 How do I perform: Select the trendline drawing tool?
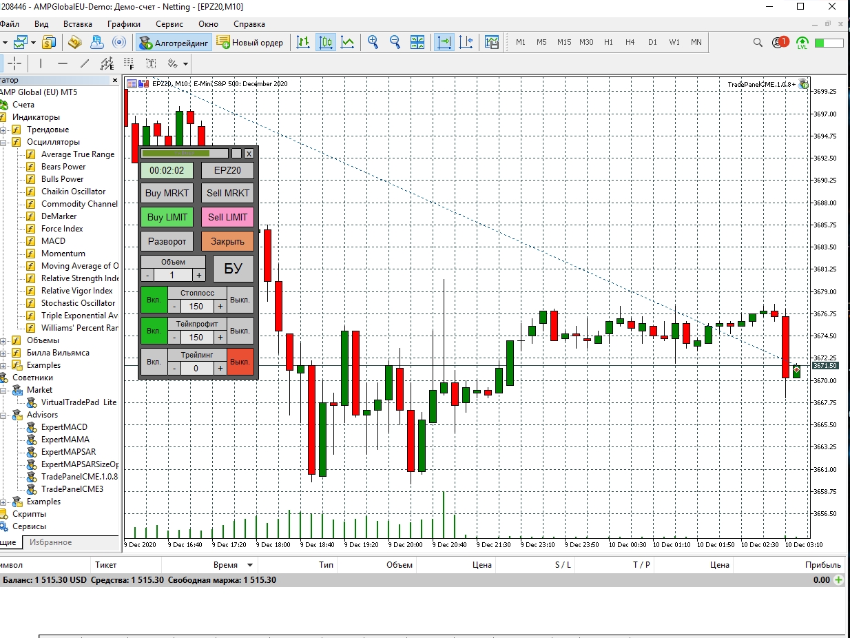(85, 63)
